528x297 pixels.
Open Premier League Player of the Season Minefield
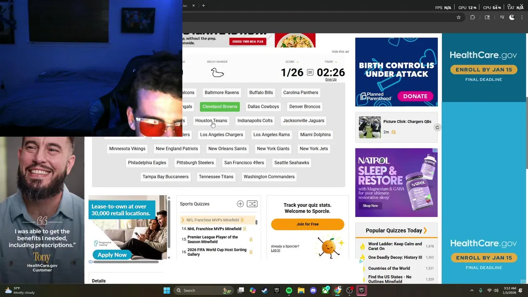tap(212, 239)
